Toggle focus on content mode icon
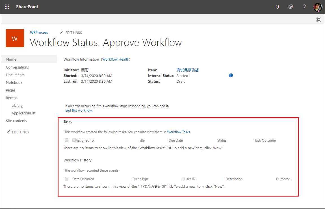This screenshot has width=325, height=209. pos(318,20)
